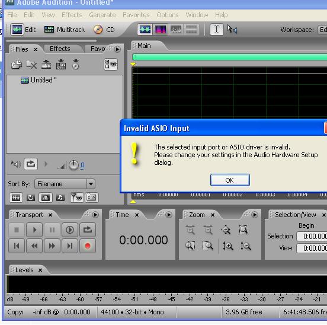
Task: Click the Pause transport button
Action: pyautogui.click(x=52, y=230)
